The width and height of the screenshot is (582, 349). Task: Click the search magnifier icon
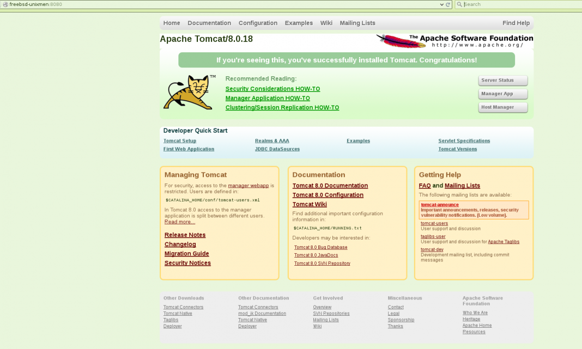tap(459, 4)
